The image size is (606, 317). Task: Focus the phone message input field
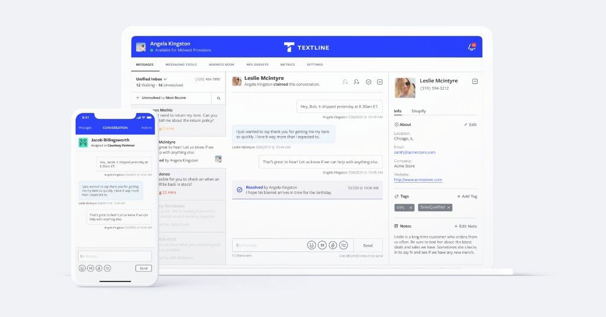(115, 257)
